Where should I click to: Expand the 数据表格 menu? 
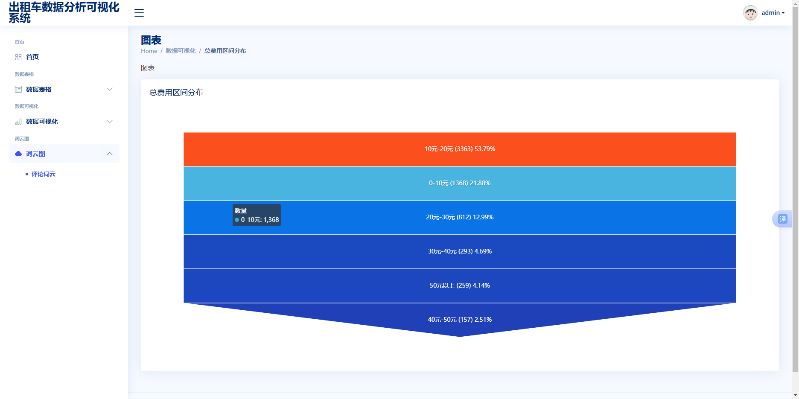(64, 89)
